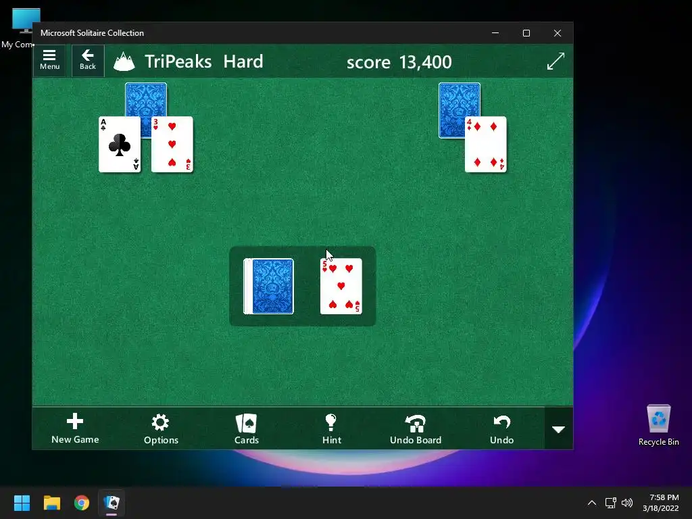
Task: Click the Hard difficulty label
Action: click(x=243, y=61)
